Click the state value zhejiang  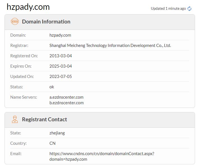[x=57, y=133]
